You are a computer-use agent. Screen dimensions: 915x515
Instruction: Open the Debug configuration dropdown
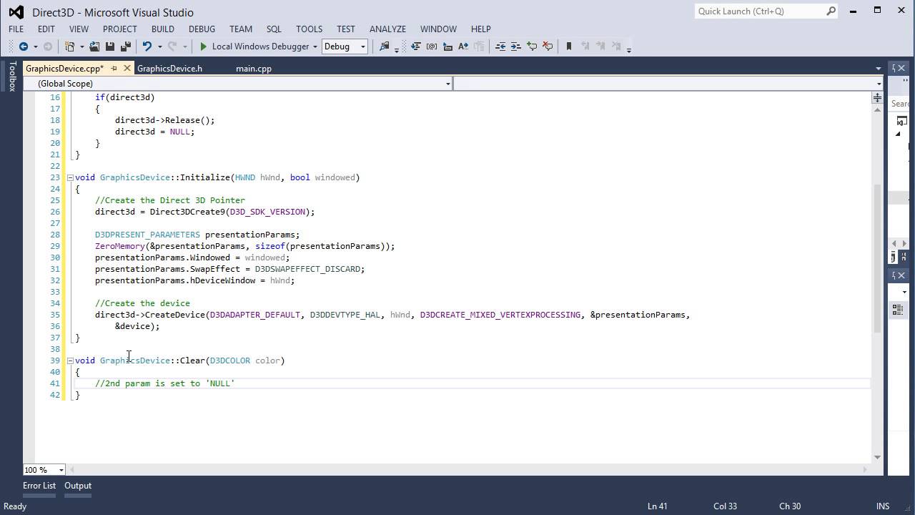pyautogui.click(x=345, y=46)
